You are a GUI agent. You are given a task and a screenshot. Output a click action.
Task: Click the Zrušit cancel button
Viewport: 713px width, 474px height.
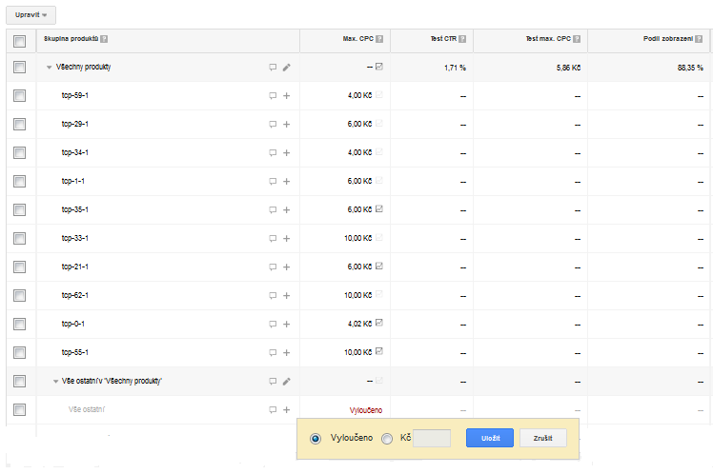click(543, 438)
